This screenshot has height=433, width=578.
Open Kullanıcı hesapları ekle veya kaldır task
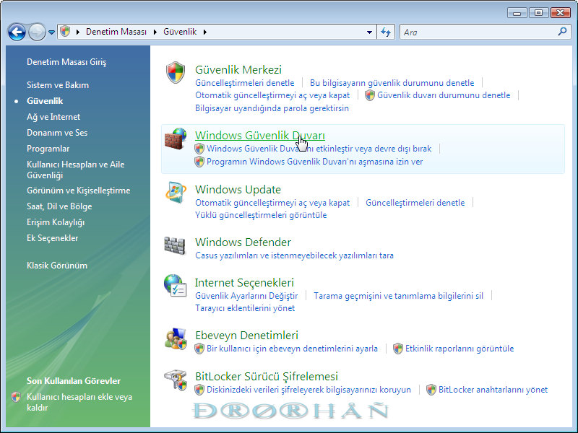79,402
